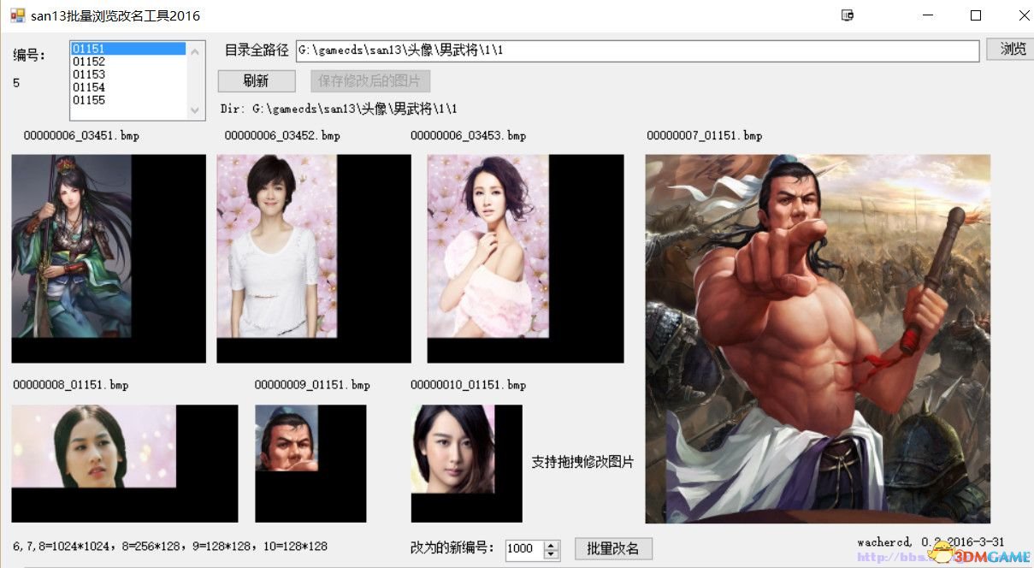Click the 支持拖拽修改图片 hint text
Screen dimensions: 1034x568
coord(582,462)
